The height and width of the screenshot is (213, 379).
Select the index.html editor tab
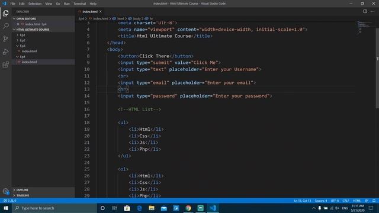coord(90,12)
